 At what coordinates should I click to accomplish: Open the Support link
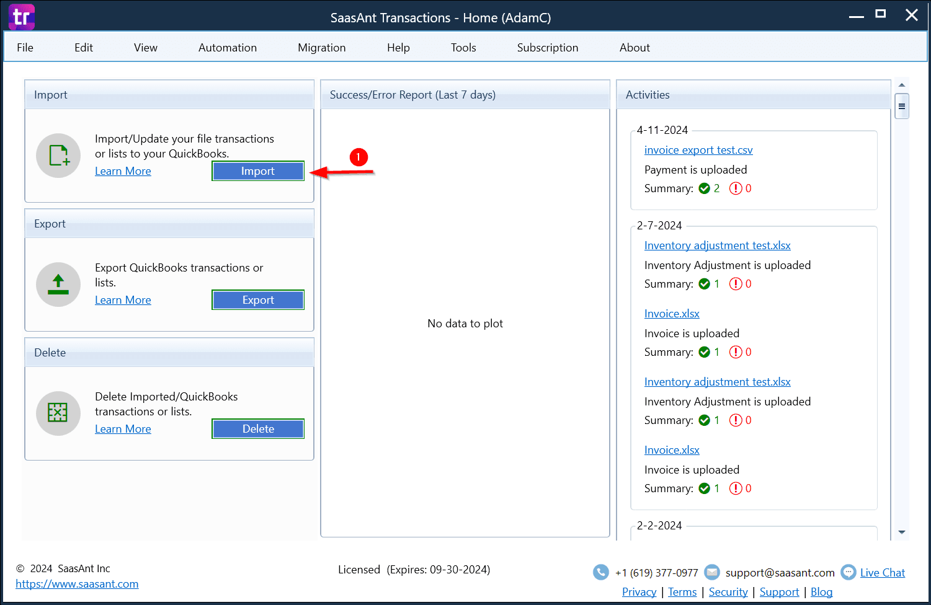[x=779, y=592]
